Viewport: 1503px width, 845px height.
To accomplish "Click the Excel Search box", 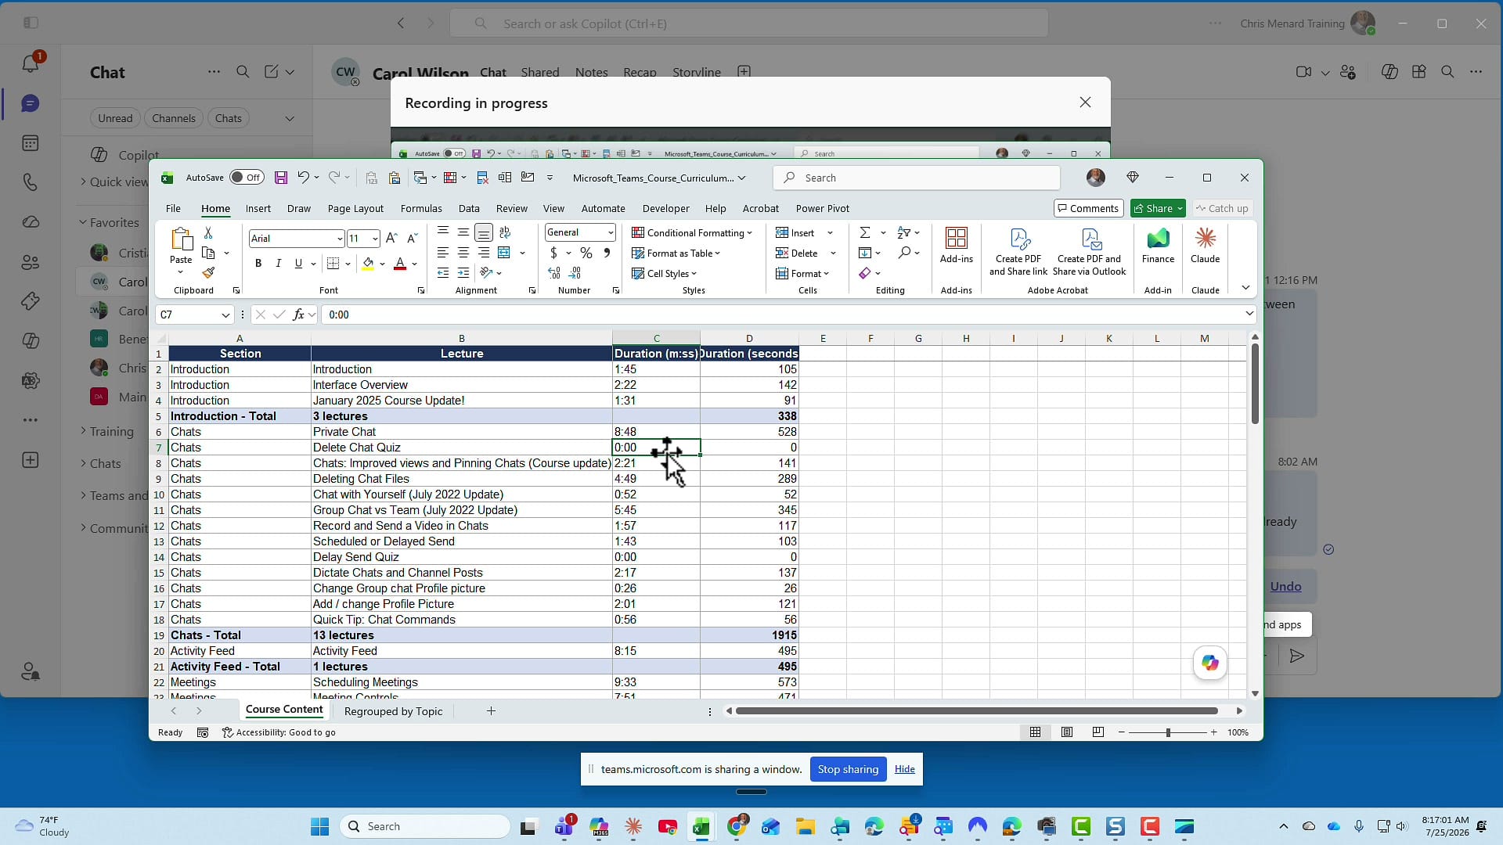I will coord(917,178).
